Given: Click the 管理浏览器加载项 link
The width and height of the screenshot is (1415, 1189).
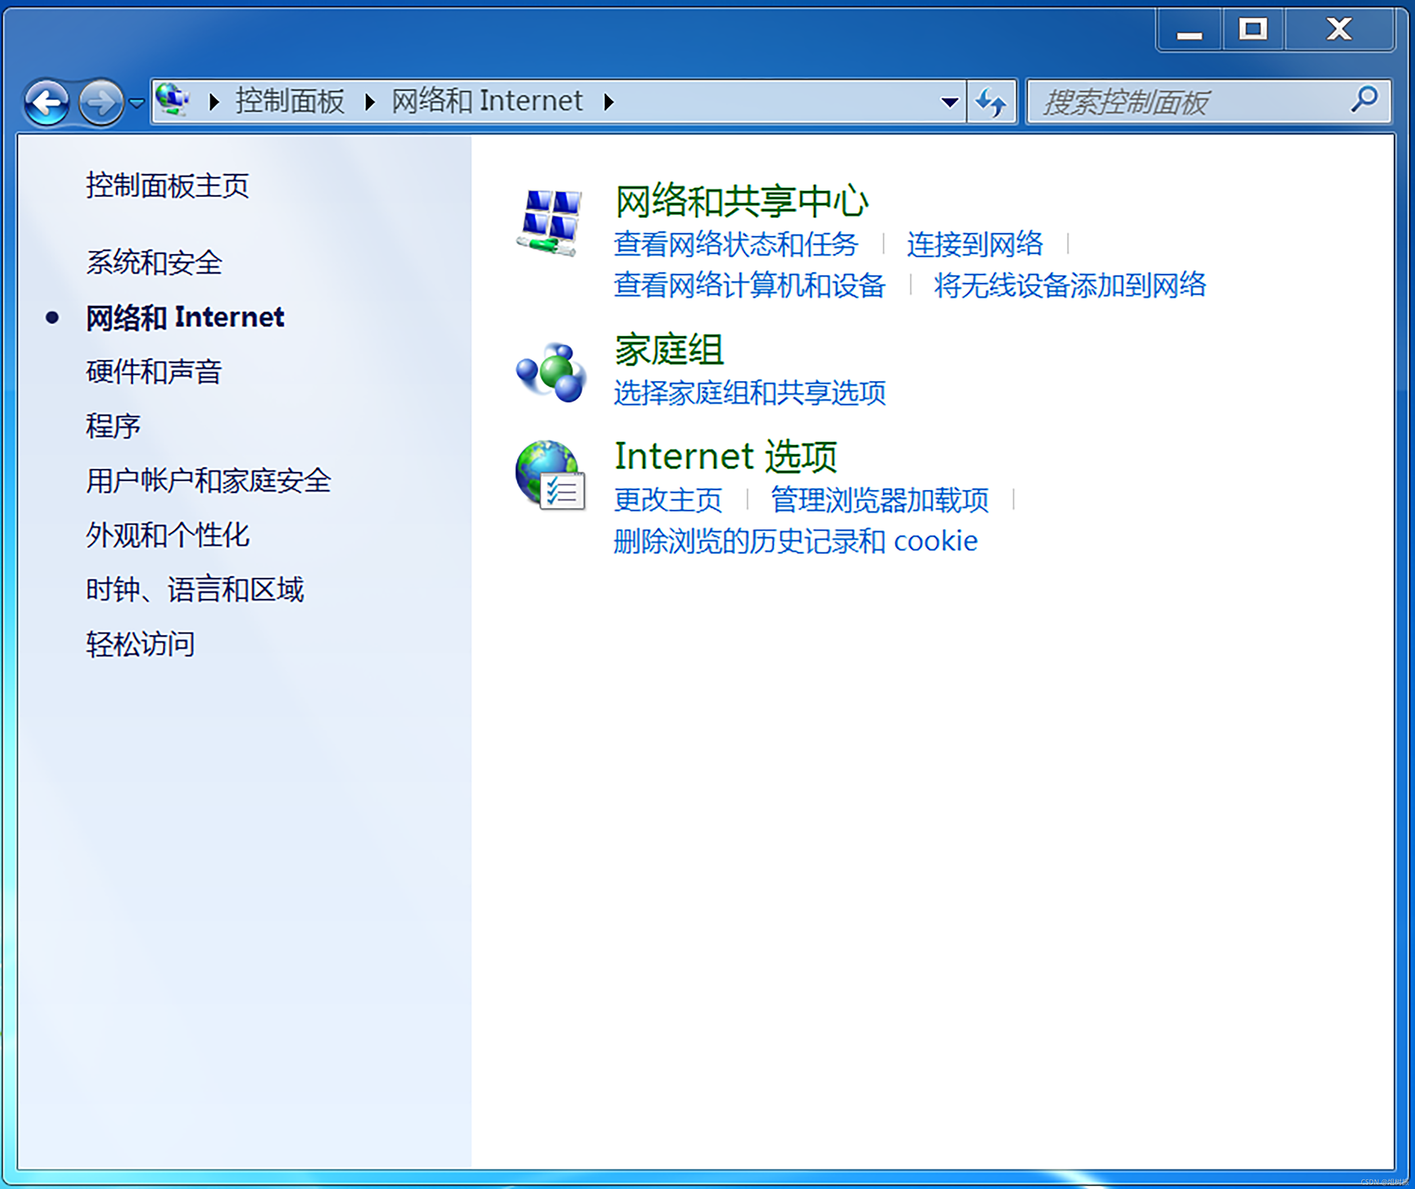Looking at the screenshot, I should 879,500.
